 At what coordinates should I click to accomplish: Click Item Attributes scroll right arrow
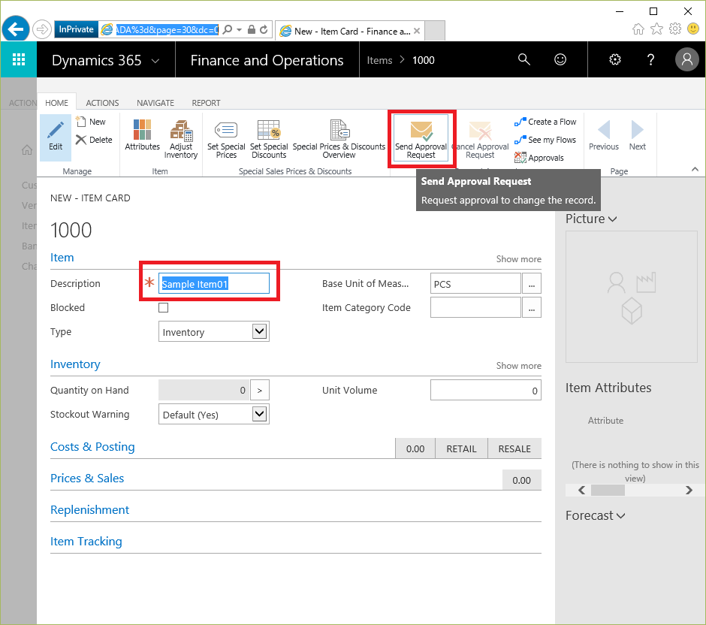point(689,490)
